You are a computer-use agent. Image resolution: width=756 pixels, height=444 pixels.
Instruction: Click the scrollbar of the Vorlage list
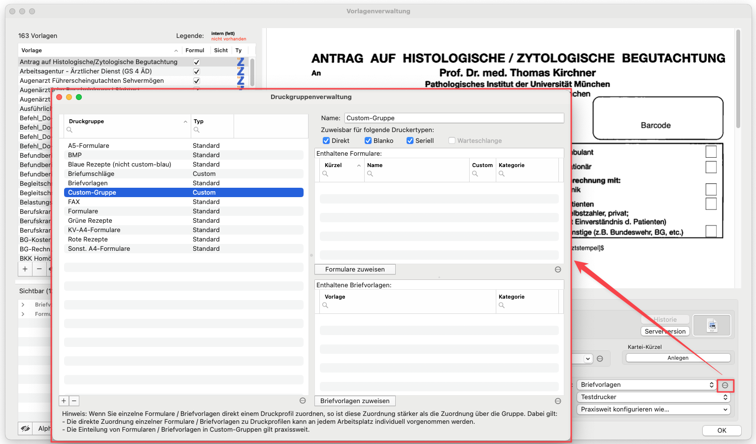[x=252, y=72]
